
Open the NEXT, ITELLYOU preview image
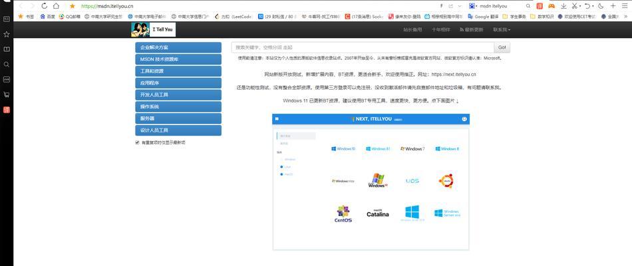[371, 182]
